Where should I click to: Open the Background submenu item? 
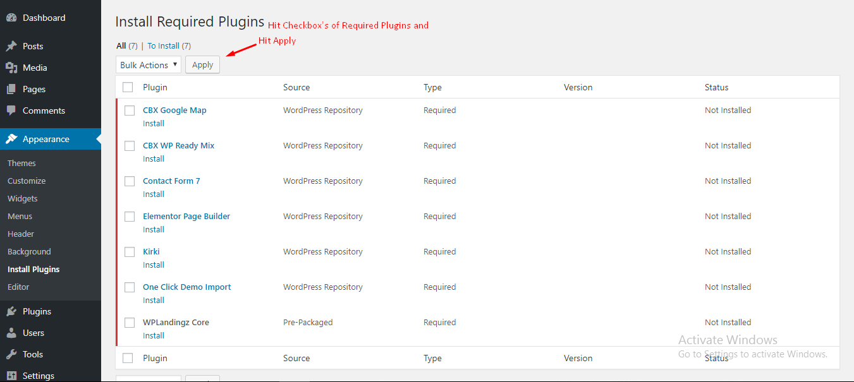coord(29,251)
